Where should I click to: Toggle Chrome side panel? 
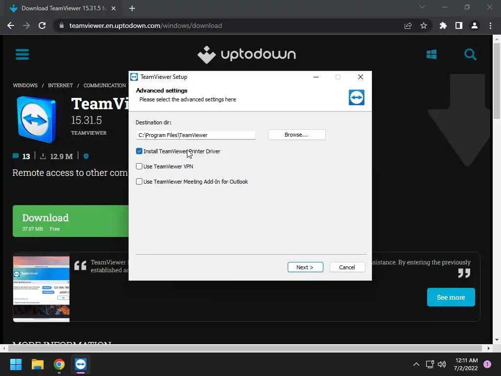pos(459,25)
